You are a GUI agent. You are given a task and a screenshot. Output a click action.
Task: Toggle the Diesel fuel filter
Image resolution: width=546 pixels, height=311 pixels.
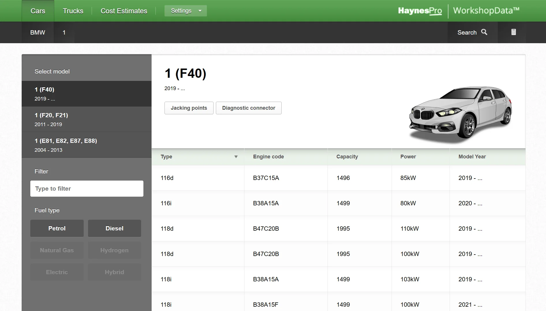tap(115, 228)
